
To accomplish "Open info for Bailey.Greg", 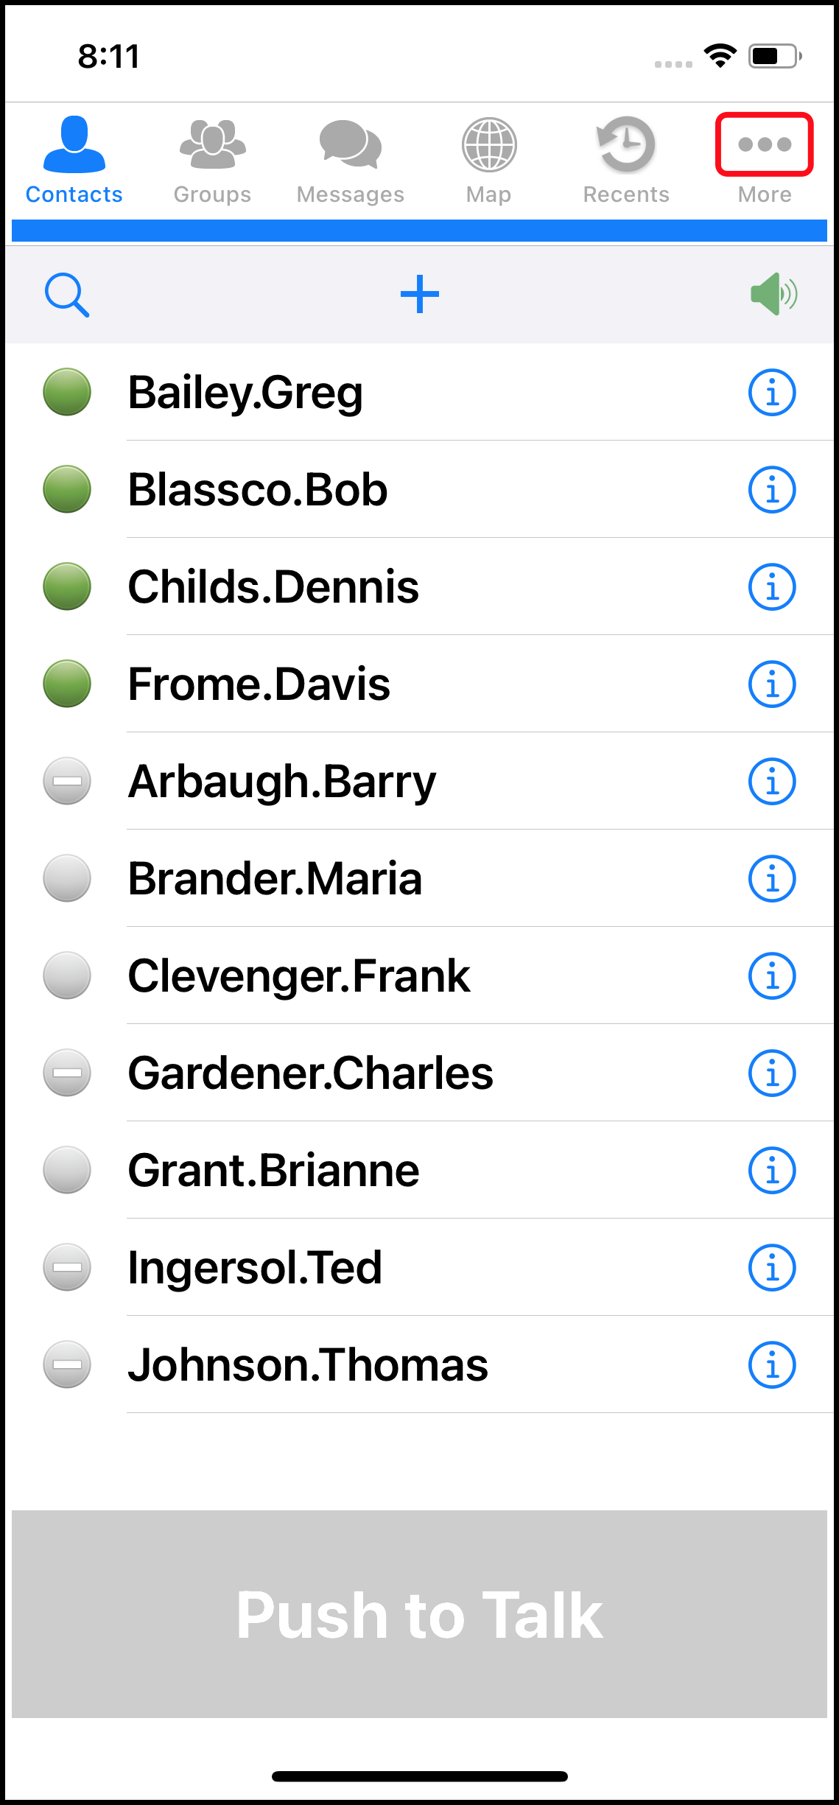I will 772,393.
